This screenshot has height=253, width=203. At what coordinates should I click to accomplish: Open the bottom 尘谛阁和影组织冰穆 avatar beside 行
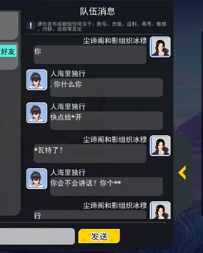tap(160, 210)
